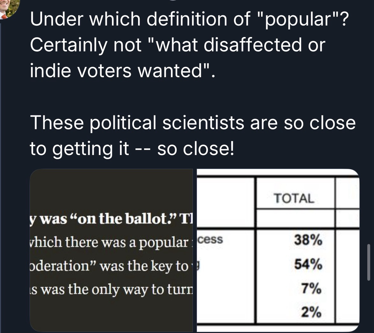
Task: Open the right poll table image
Action: point(277,250)
